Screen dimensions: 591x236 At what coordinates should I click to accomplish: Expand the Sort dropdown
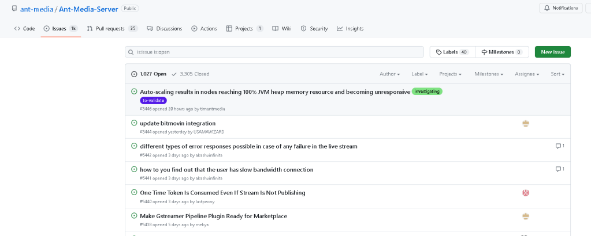pyautogui.click(x=557, y=74)
